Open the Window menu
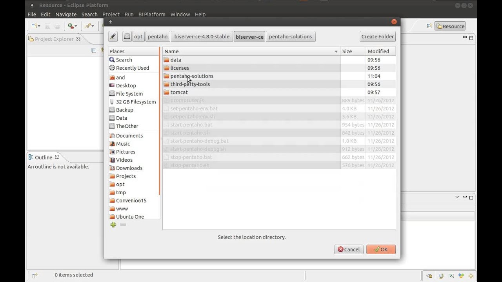This screenshot has height=282, width=502. tap(180, 14)
